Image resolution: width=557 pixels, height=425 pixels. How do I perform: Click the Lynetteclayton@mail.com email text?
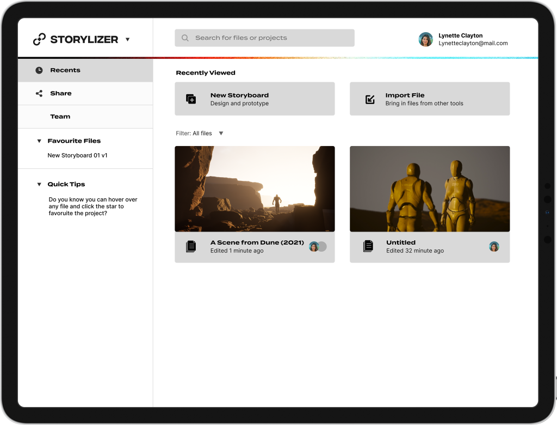[473, 43]
